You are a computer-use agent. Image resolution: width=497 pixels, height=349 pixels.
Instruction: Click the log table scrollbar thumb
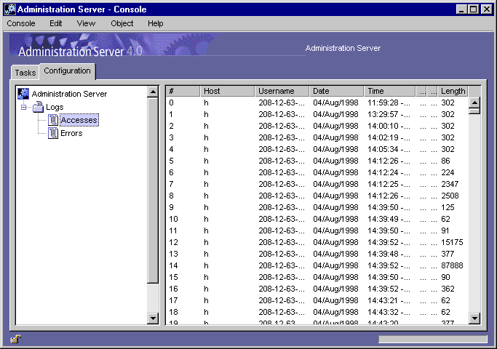coord(474,111)
